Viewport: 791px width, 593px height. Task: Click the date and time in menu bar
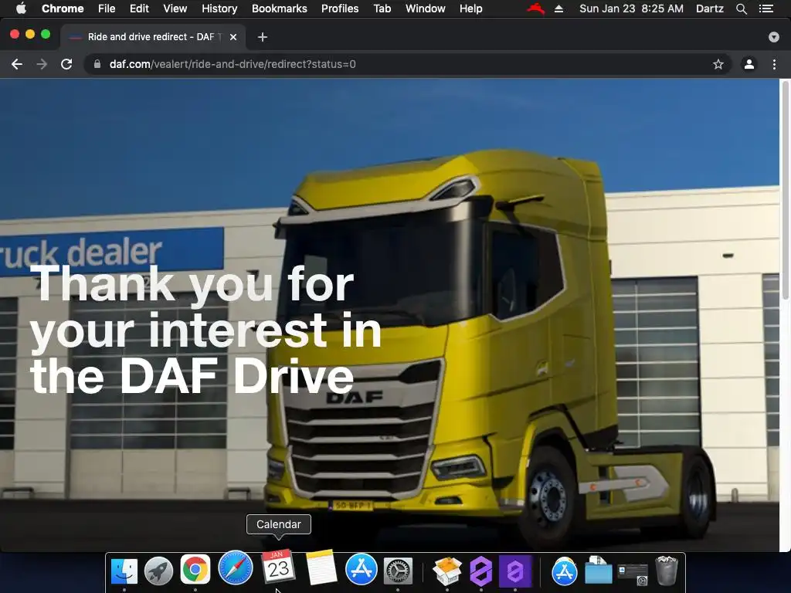pos(631,8)
